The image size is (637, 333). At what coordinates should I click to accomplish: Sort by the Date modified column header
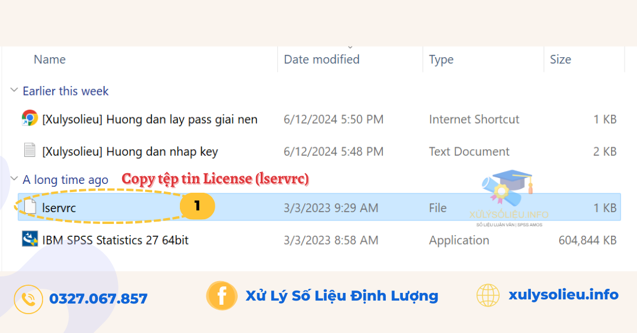(x=321, y=60)
